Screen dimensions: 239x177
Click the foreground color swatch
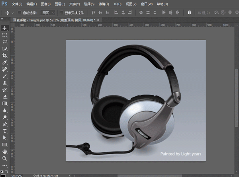tap(3, 175)
